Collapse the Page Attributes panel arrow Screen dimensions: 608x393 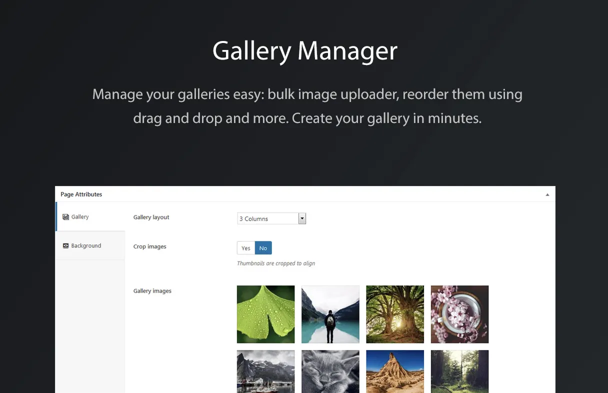547,194
